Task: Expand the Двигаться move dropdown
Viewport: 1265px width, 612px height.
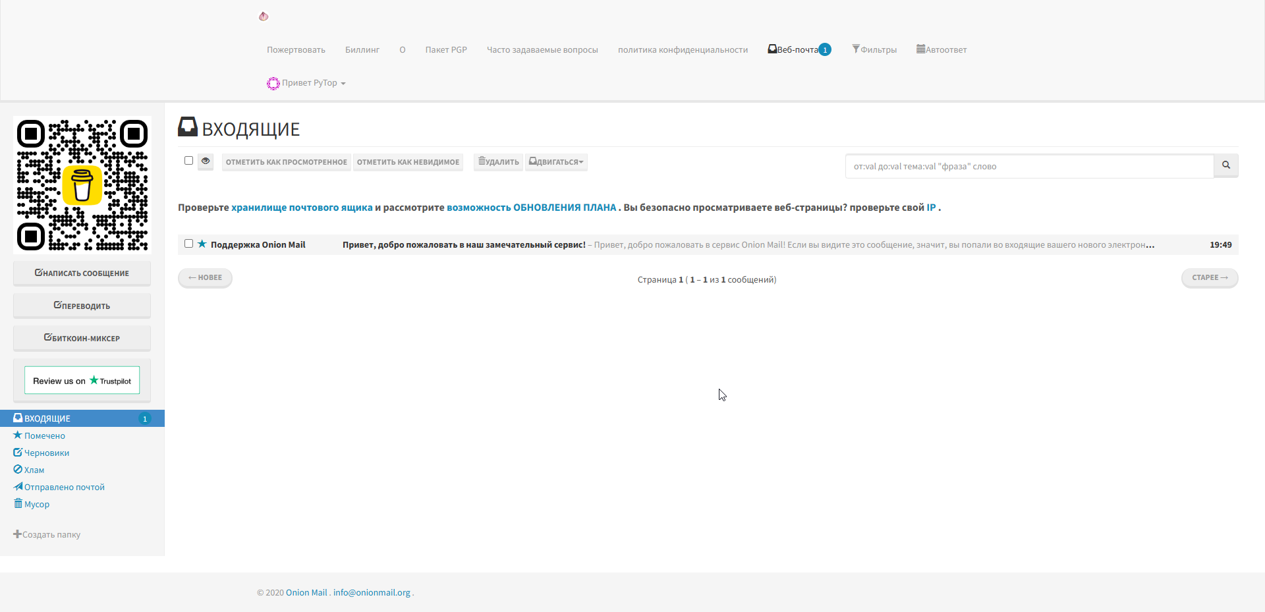Action: (x=557, y=162)
